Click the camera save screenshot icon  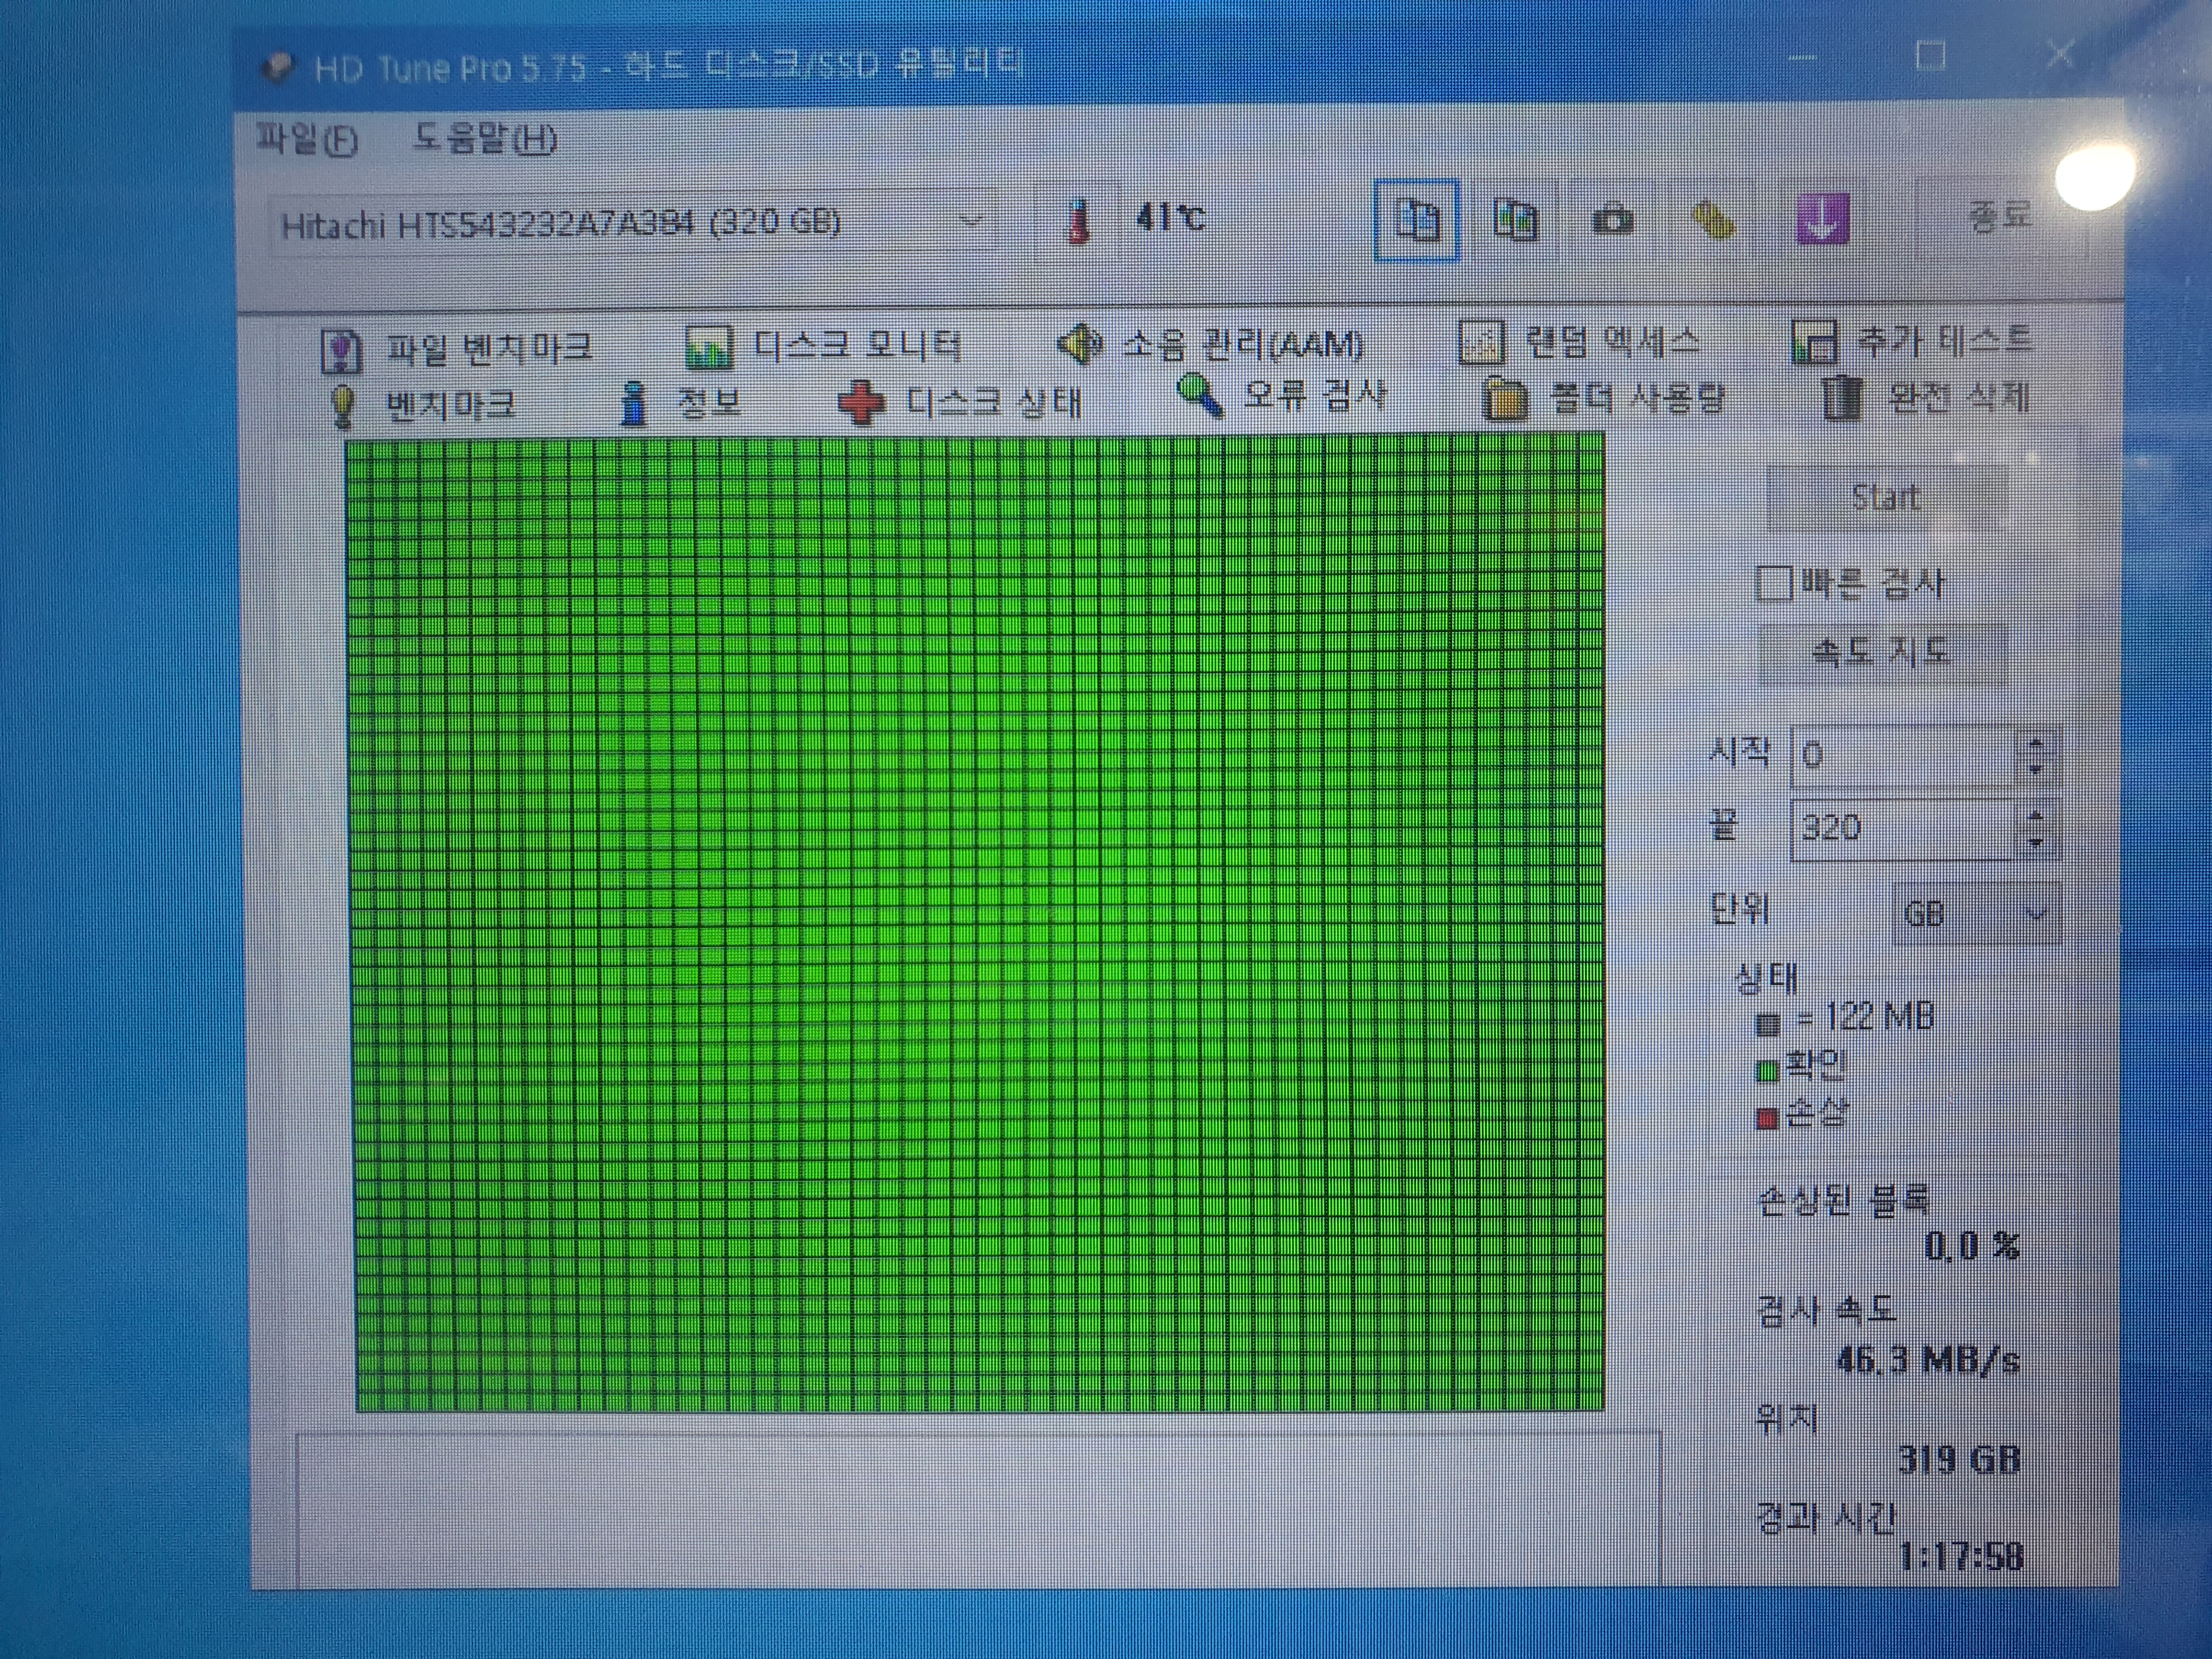(x=1612, y=220)
